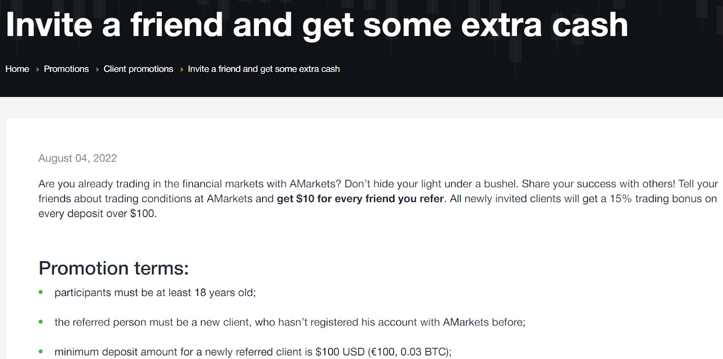The width and height of the screenshot is (723, 359).
Task: Click the orange chevron after Client promotions
Action: click(x=182, y=70)
